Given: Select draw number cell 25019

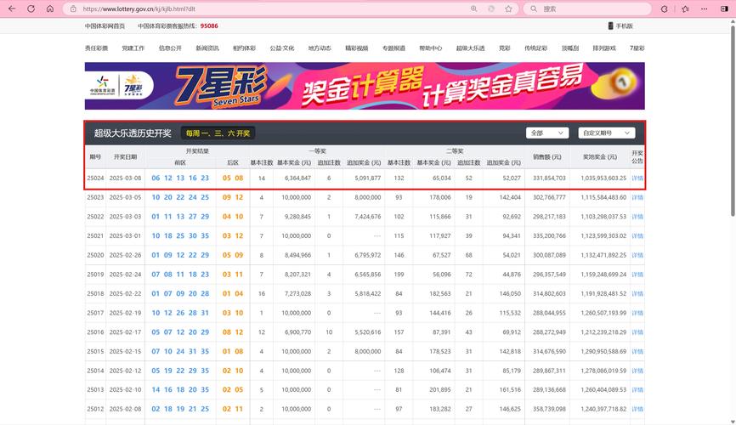Looking at the screenshot, I should pyautogui.click(x=95, y=275).
